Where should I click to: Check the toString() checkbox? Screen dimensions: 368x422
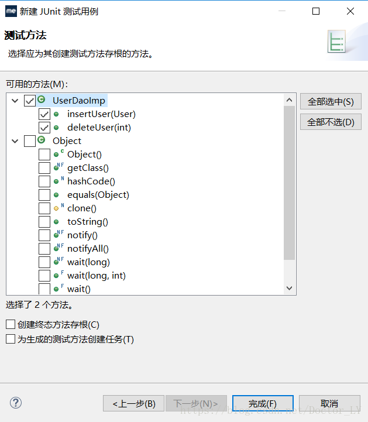coord(44,222)
